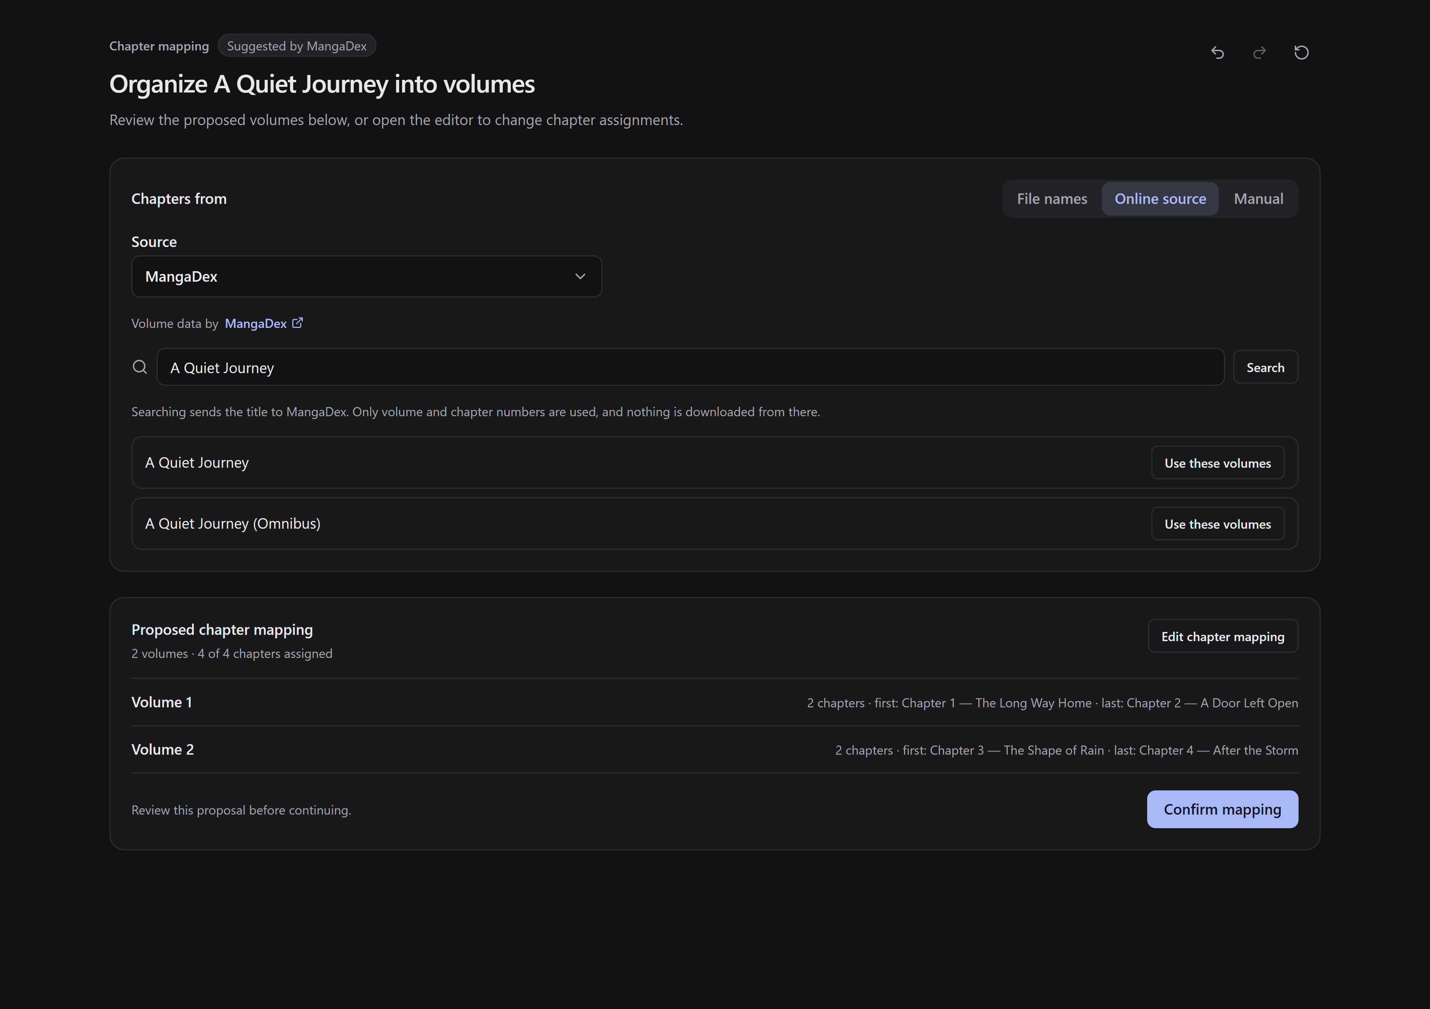
Task: Select the Volume 2 row
Action: click(x=714, y=749)
